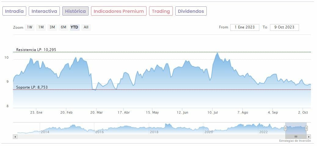
Task: Open the Estrategias de Inversión credit link
Action: pos(295,141)
